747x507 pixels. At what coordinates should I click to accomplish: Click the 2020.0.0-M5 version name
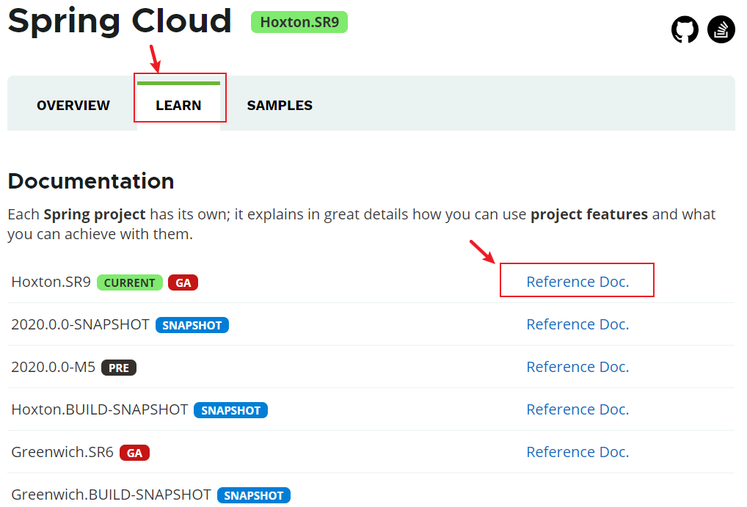point(54,366)
